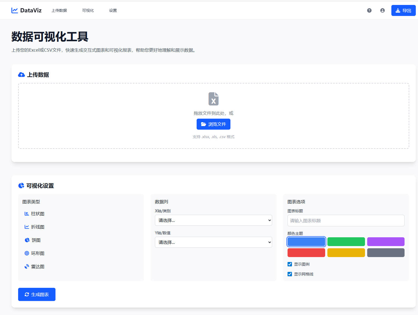Image resolution: width=418 pixels, height=315 pixels.
Task: Select the yellow color theme swatch
Action: 346,253
